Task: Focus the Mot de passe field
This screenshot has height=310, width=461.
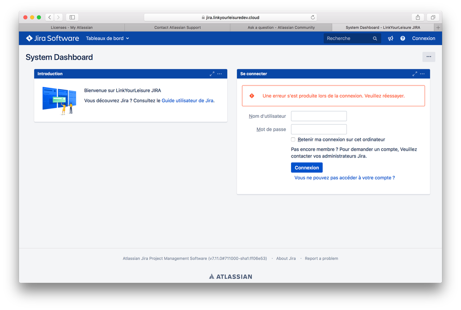Action: pos(319,129)
